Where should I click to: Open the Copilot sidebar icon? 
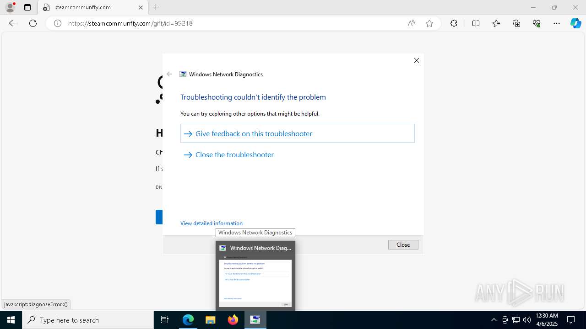575,23
